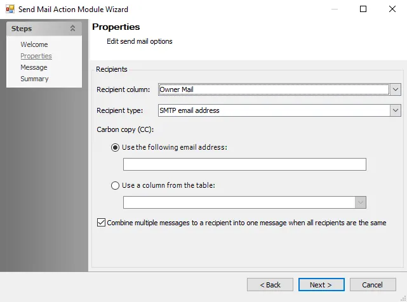Cancel the wizard
The width and height of the screenshot is (407, 302).
tap(373, 285)
